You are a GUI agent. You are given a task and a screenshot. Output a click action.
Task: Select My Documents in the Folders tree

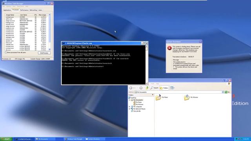pos(138,100)
